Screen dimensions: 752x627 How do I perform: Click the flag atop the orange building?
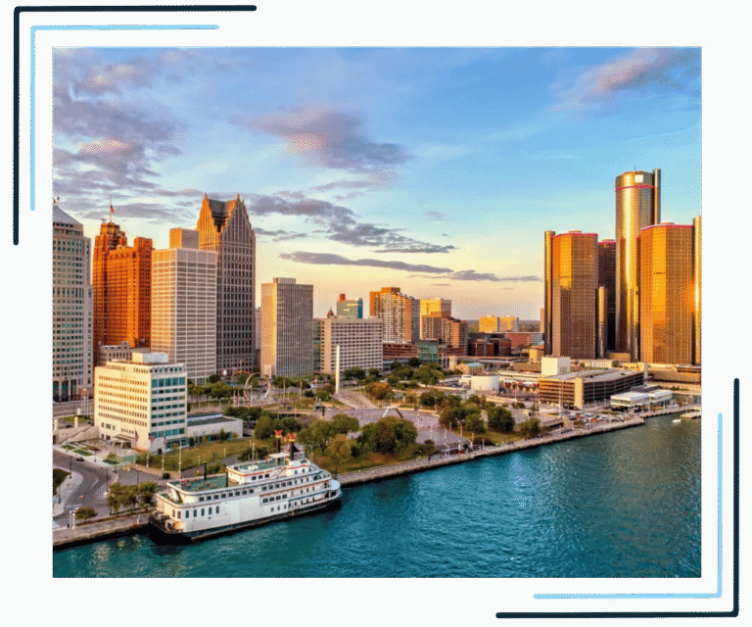click(x=112, y=208)
